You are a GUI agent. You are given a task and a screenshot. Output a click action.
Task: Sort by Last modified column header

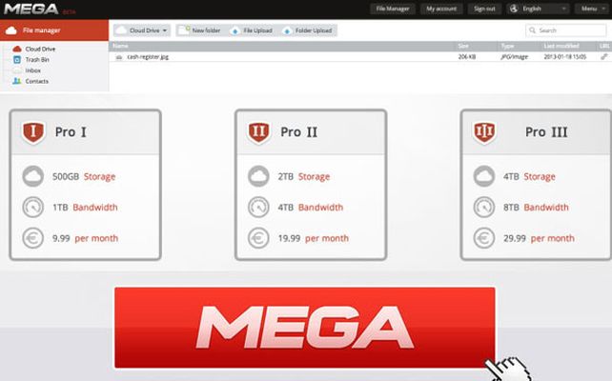click(561, 46)
